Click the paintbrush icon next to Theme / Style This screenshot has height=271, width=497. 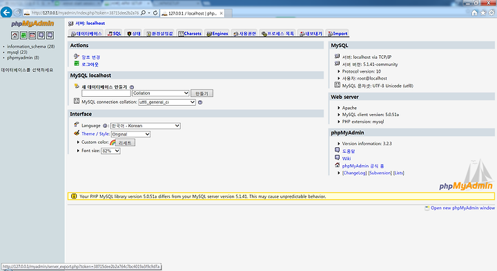[x=77, y=133]
